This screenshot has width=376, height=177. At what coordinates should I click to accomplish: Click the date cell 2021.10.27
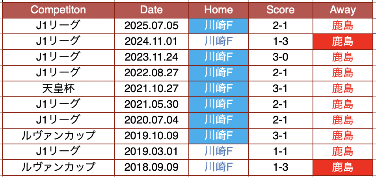(151, 88)
